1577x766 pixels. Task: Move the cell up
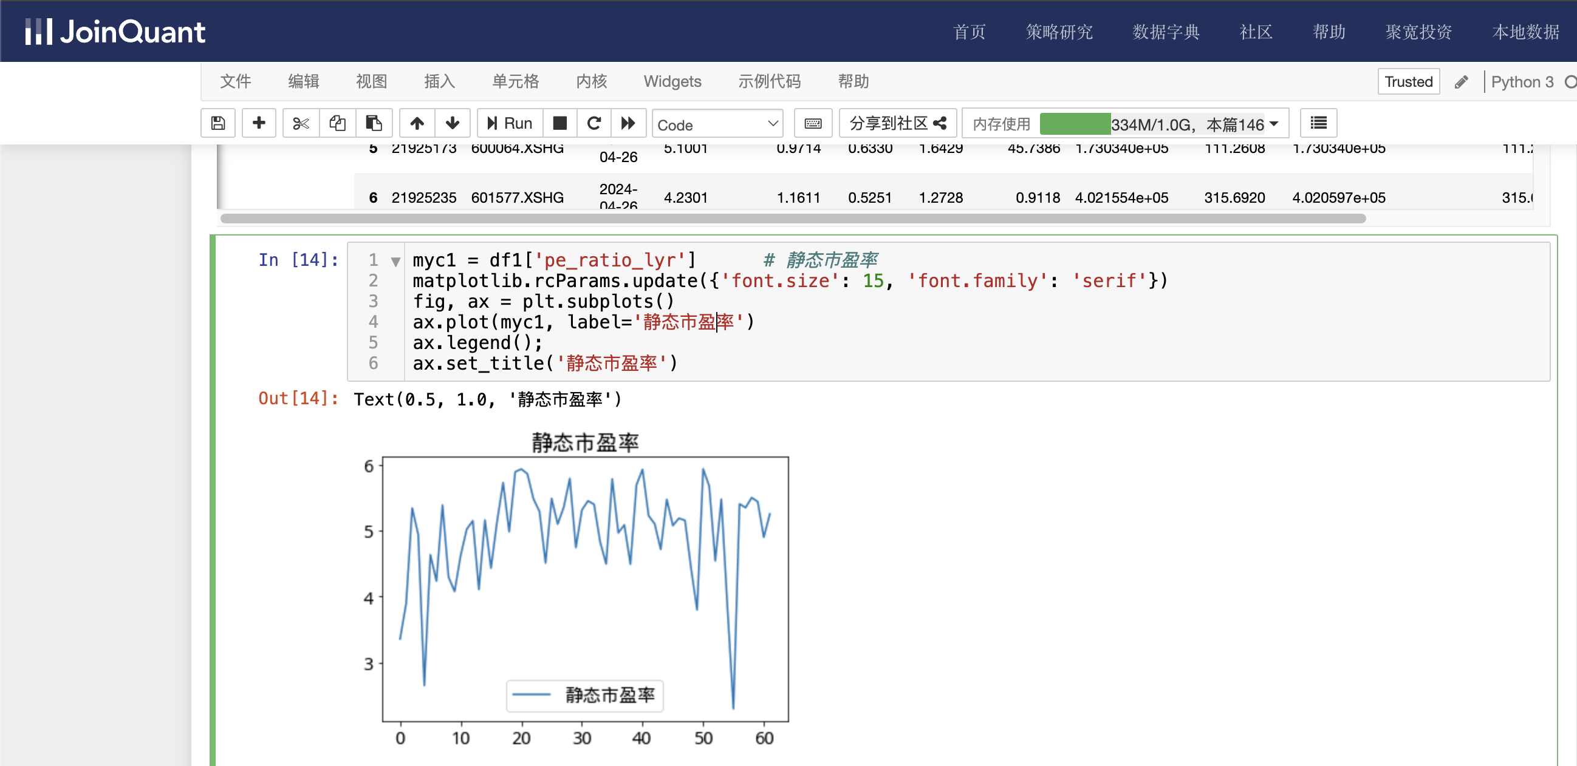[x=417, y=124]
